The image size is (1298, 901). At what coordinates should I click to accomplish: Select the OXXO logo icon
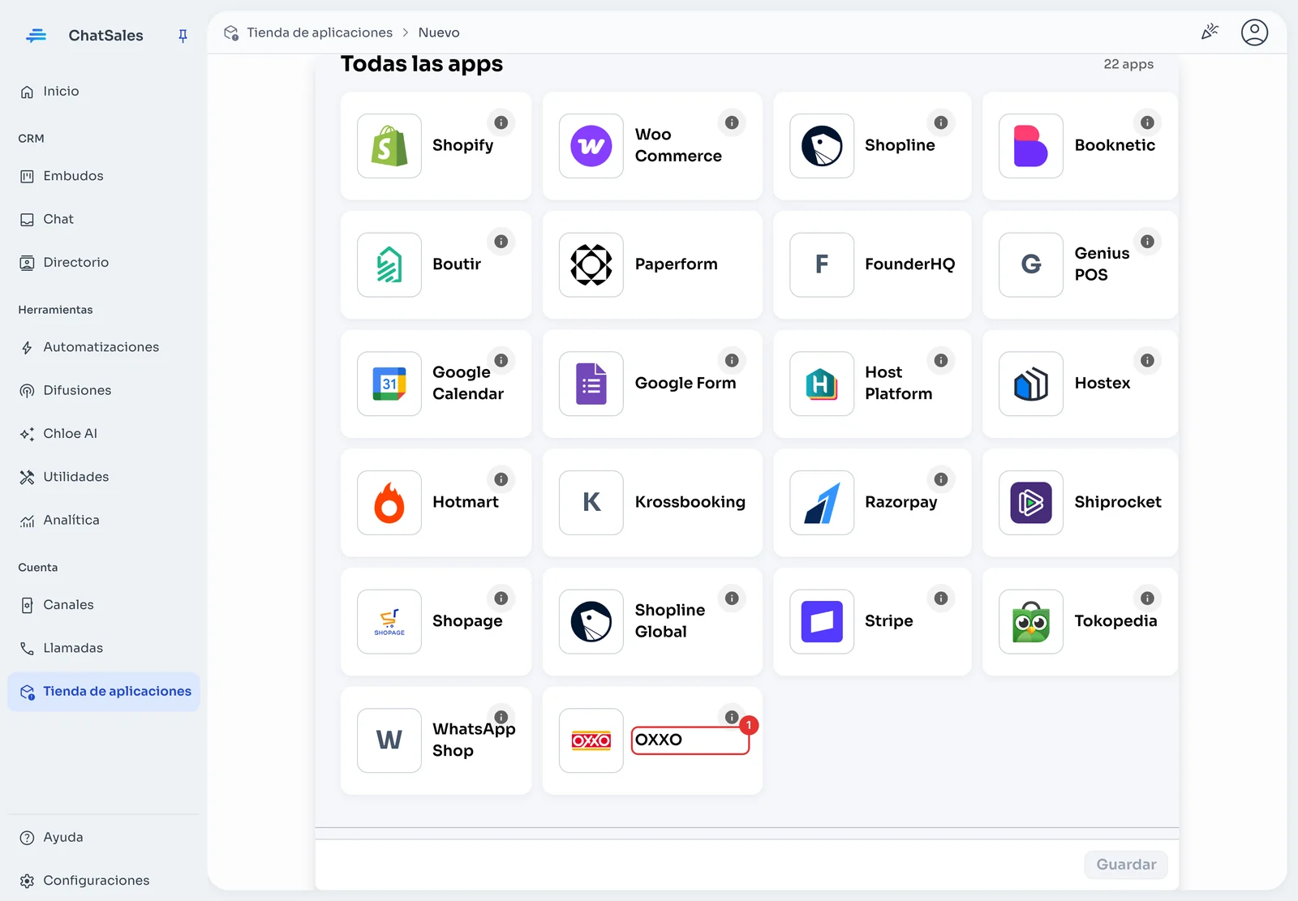591,740
